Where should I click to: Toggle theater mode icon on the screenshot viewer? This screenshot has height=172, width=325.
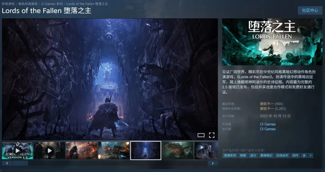(201, 135)
